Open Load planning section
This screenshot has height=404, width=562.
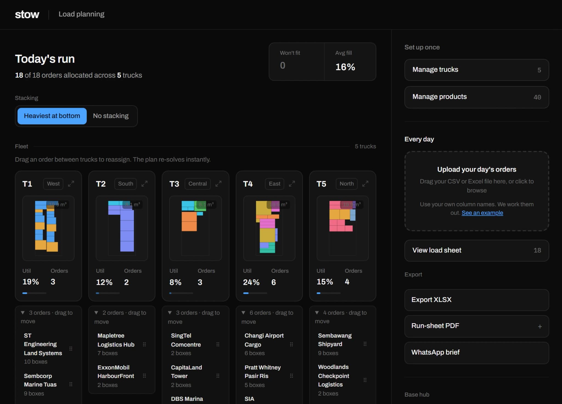click(82, 14)
